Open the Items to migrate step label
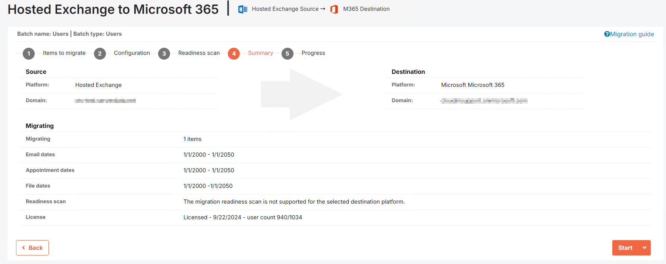The width and height of the screenshot is (666, 264). [x=64, y=53]
